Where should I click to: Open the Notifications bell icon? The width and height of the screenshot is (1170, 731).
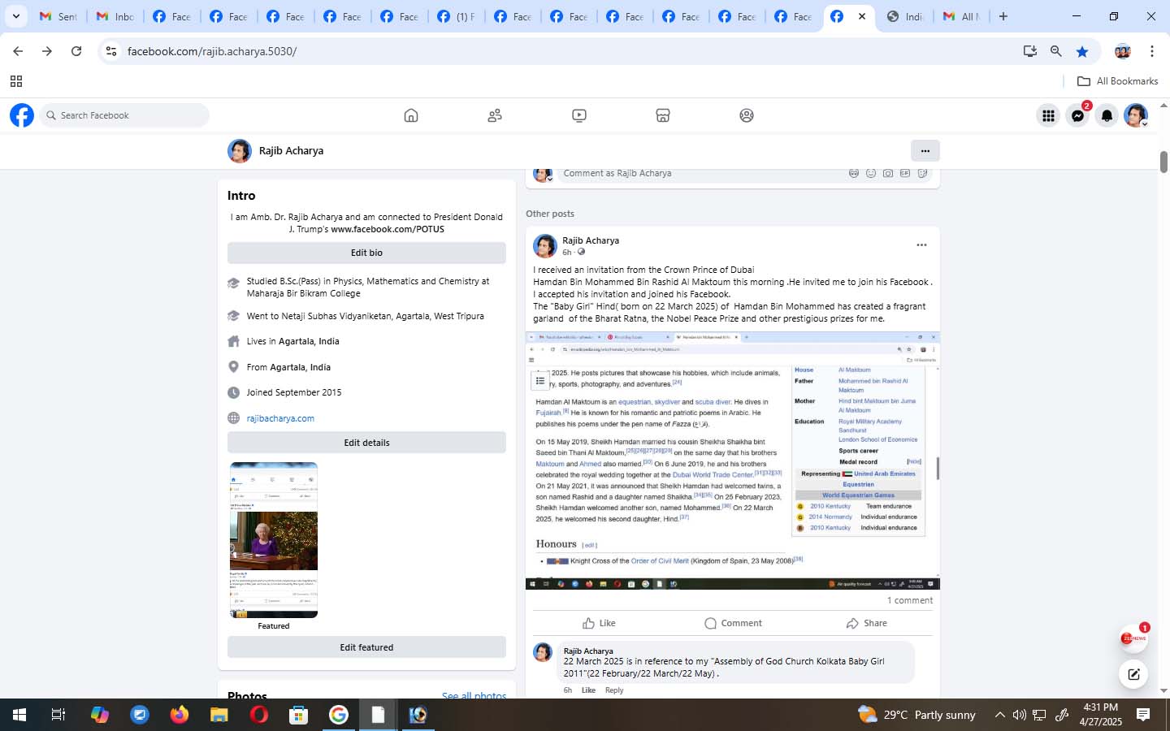click(x=1107, y=116)
